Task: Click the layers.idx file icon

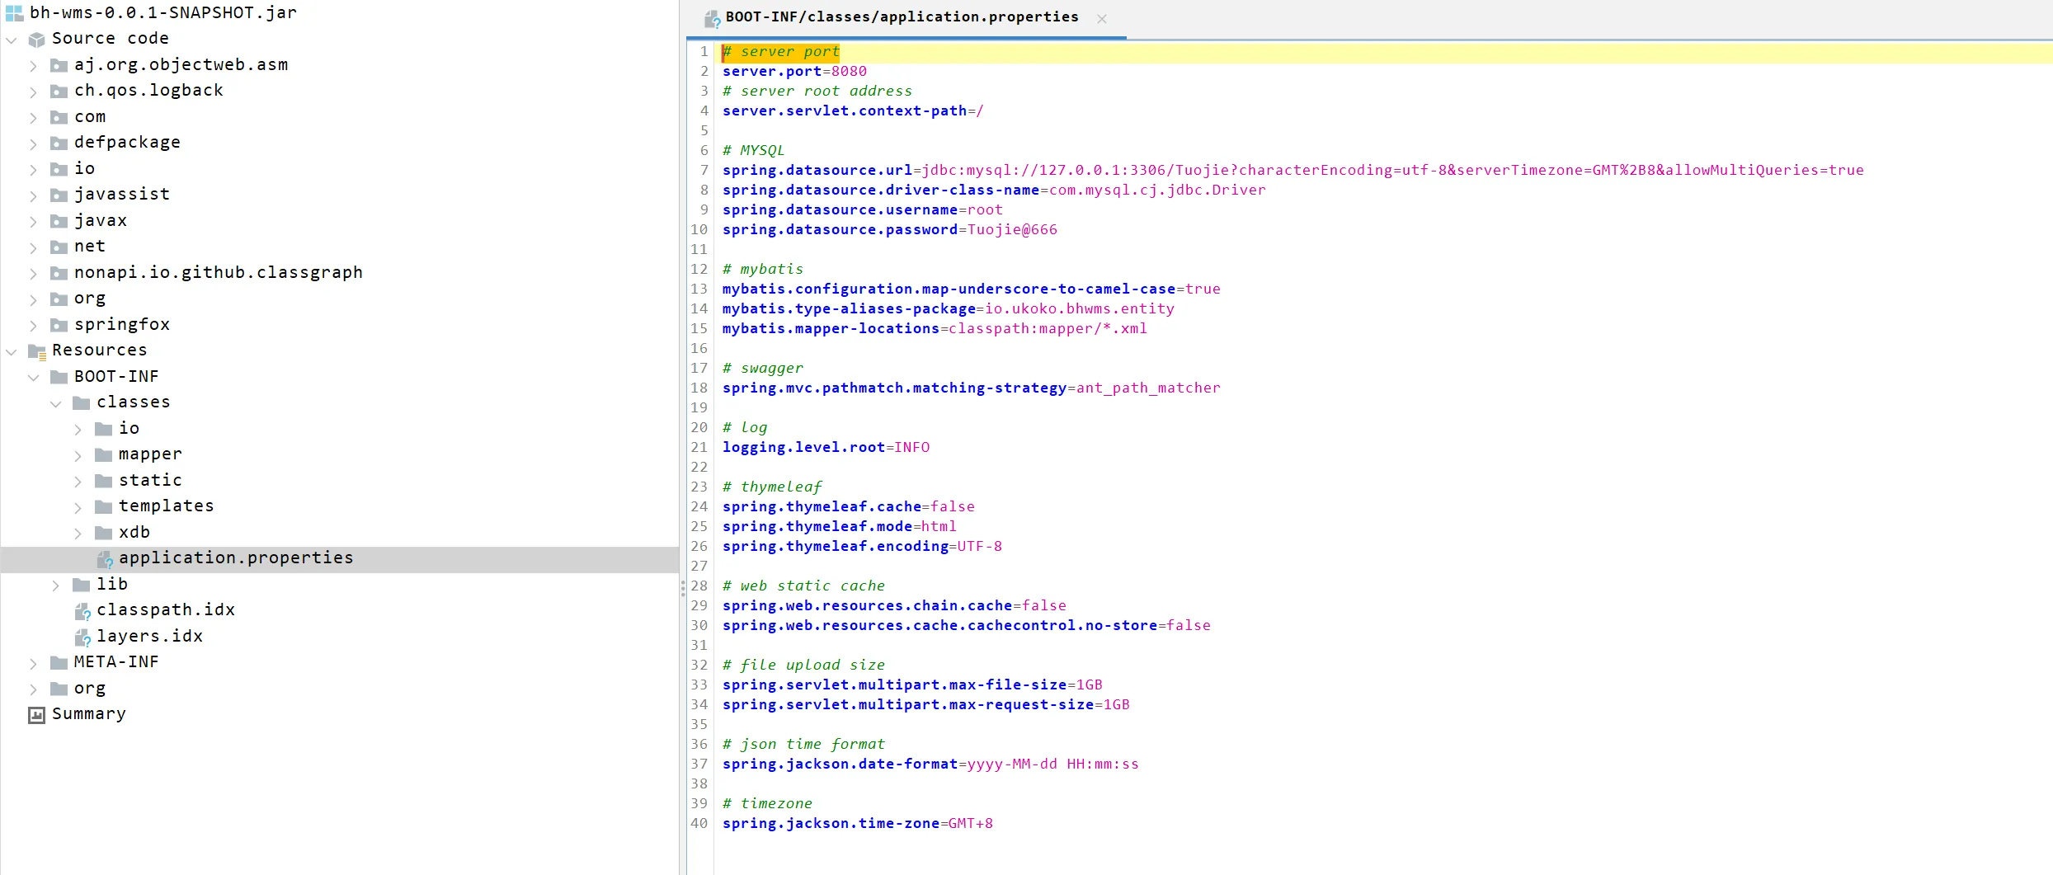Action: click(82, 637)
